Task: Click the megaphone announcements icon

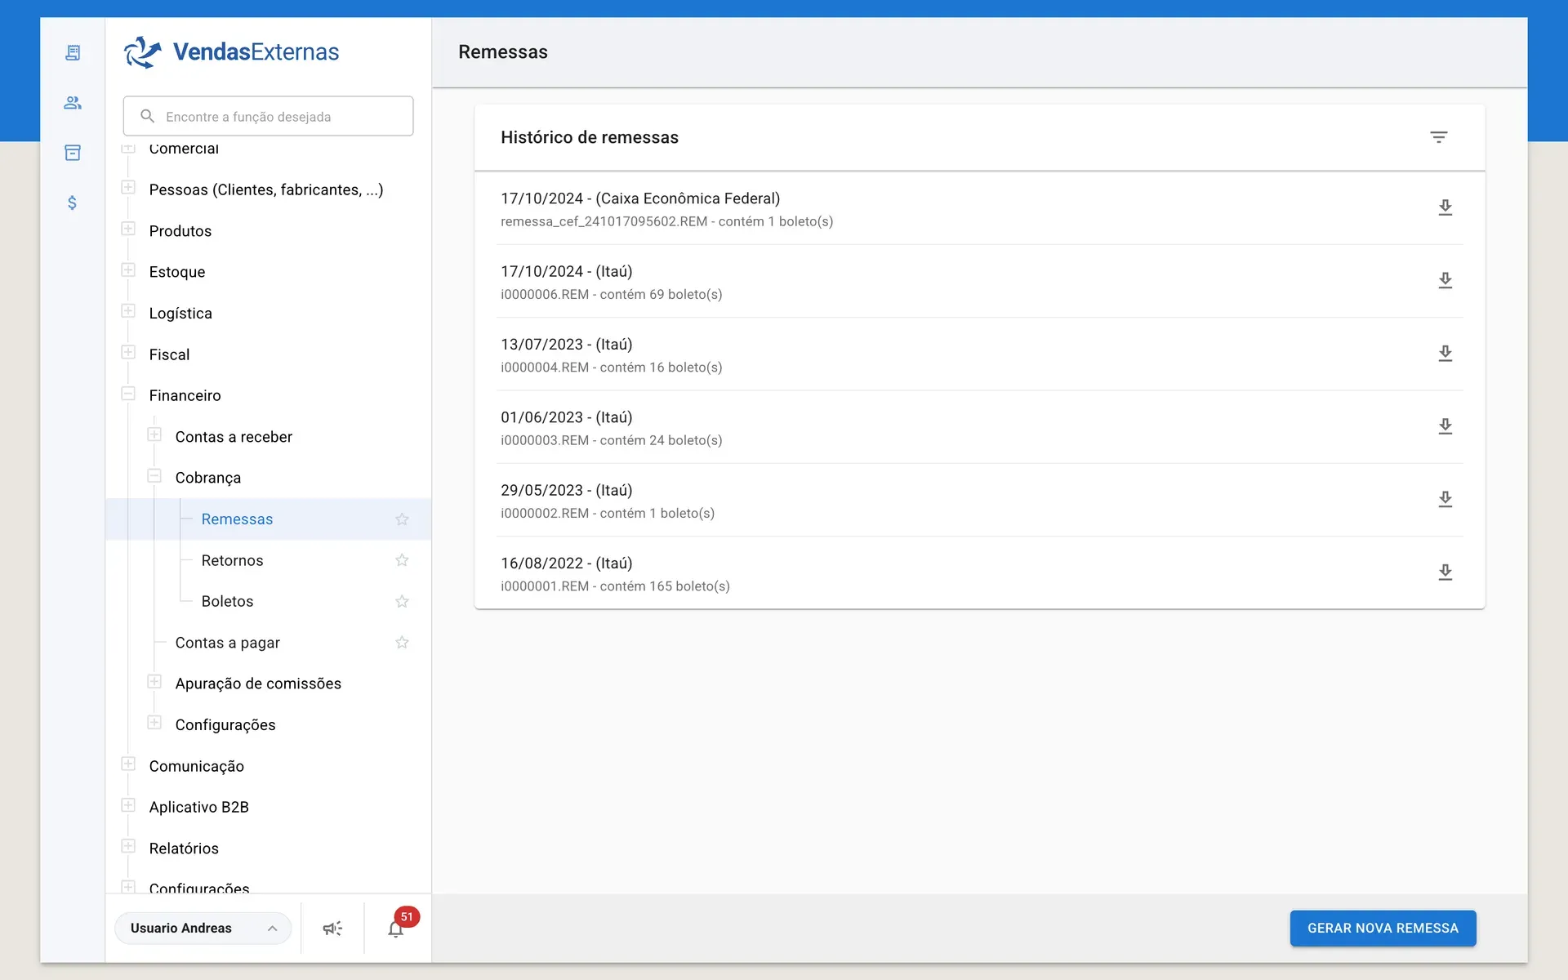Action: (x=332, y=929)
